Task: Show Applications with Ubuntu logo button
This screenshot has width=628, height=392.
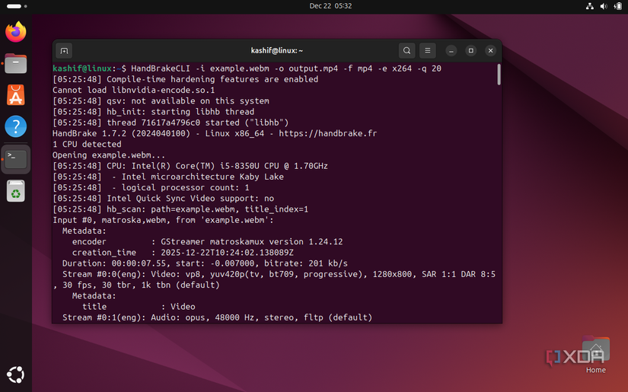Action: 16,374
